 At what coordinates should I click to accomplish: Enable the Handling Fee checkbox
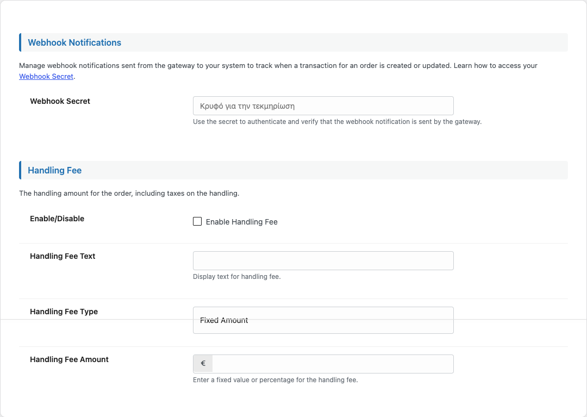(197, 221)
